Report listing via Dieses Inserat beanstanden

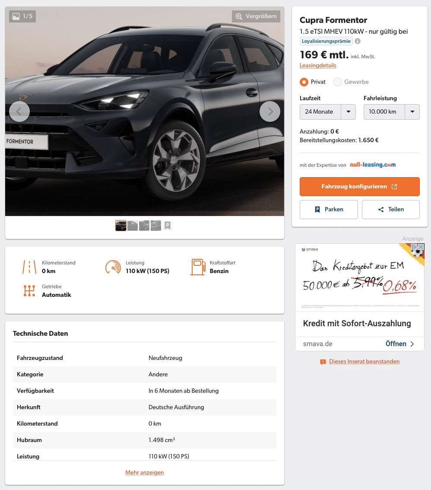pos(364,362)
